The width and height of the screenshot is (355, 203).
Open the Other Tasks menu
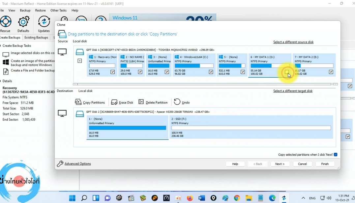click(58, 11)
